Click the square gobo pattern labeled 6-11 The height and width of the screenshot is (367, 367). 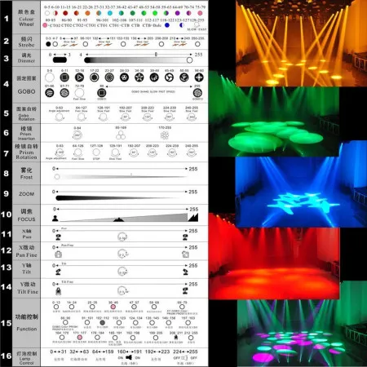click(64, 77)
